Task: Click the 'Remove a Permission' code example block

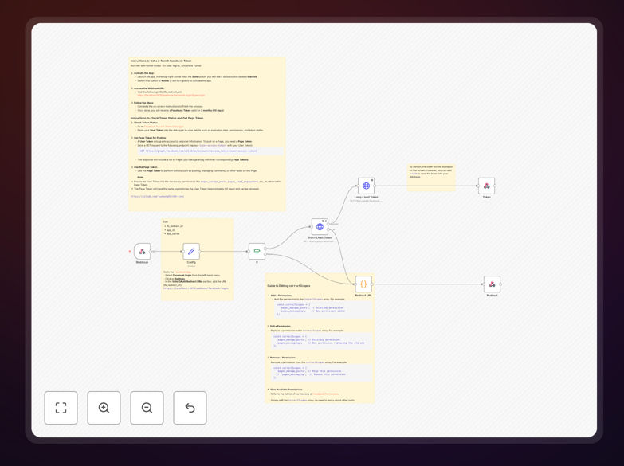Action: [x=321, y=373]
